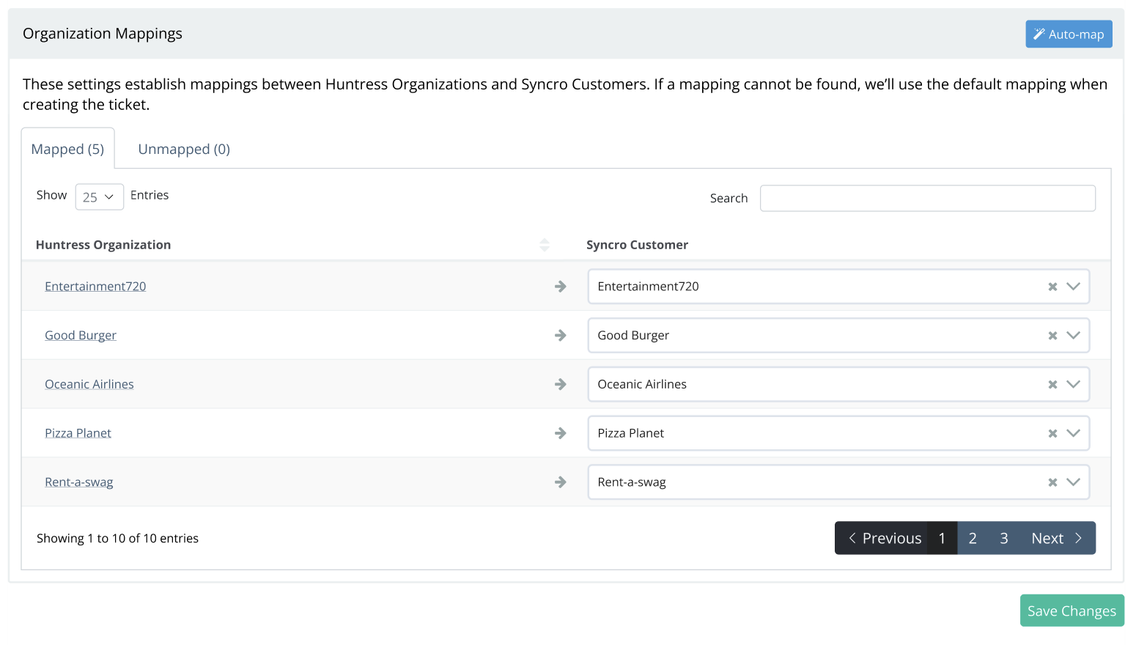Expand the Good Burger Syncro customer dropdown
Screen dimensions: 1136x645
point(1073,336)
